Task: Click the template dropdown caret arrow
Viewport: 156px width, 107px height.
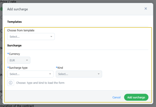Action: [x=51, y=37]
